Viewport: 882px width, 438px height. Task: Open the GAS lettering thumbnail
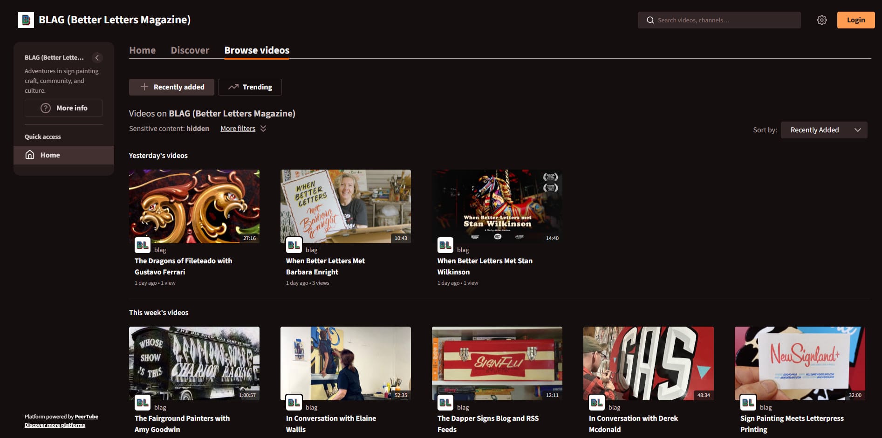click(649, 363)
